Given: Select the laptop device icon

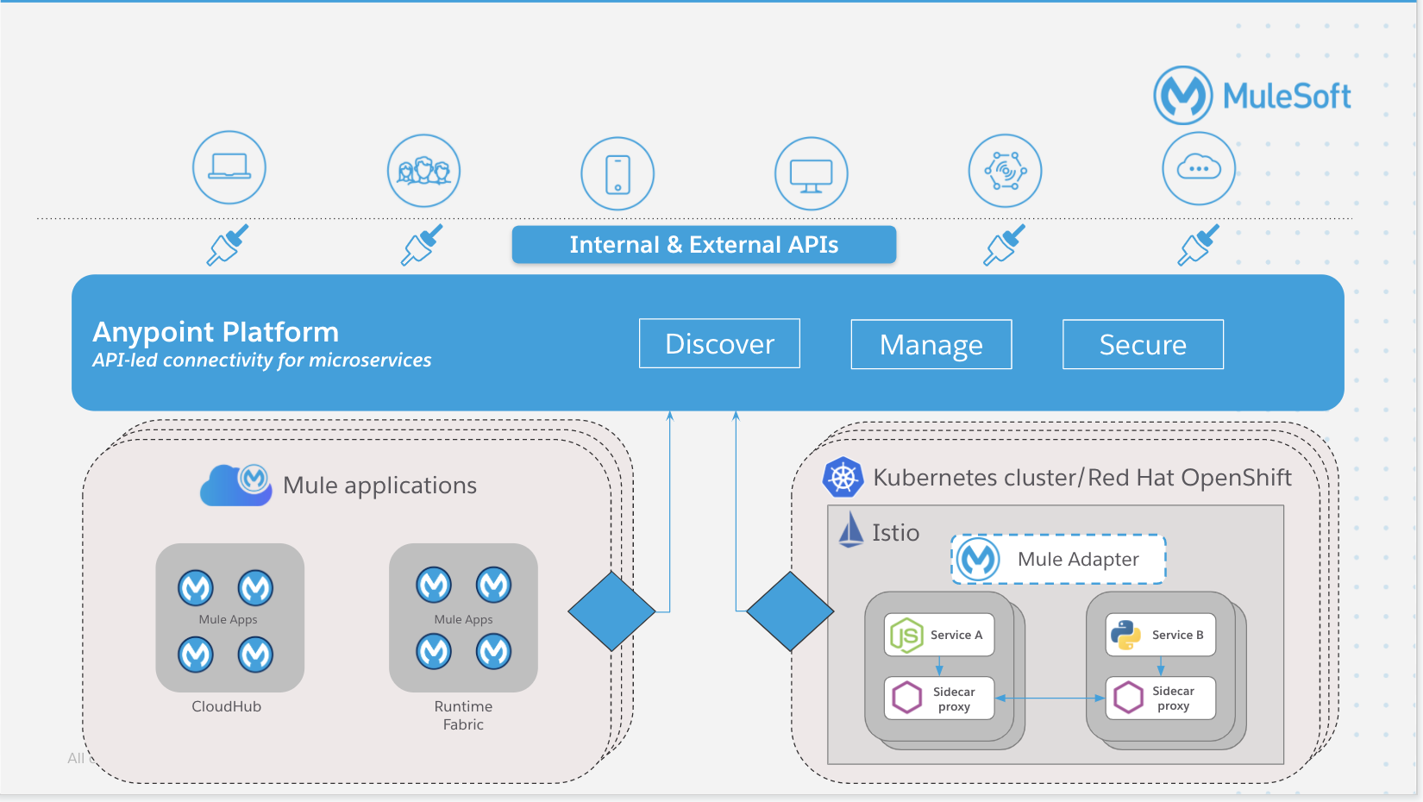Looking at the screenshot, I should 229,168.
